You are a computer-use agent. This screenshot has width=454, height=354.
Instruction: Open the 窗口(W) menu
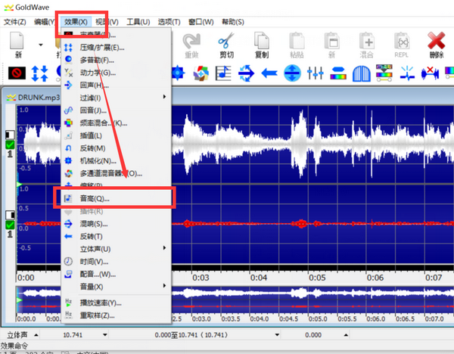[201, 22]
